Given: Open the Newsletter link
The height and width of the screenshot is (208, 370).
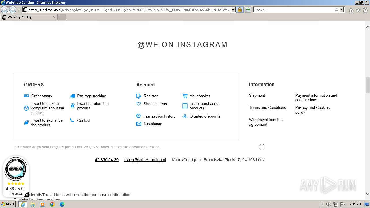Looking at the screenshot, I should point(153,124).
